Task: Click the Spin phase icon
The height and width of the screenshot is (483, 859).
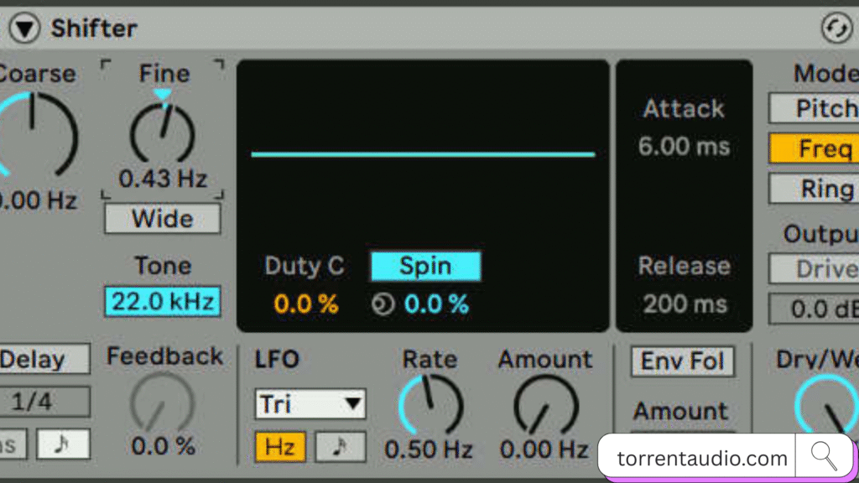Action: pos(383,304)
